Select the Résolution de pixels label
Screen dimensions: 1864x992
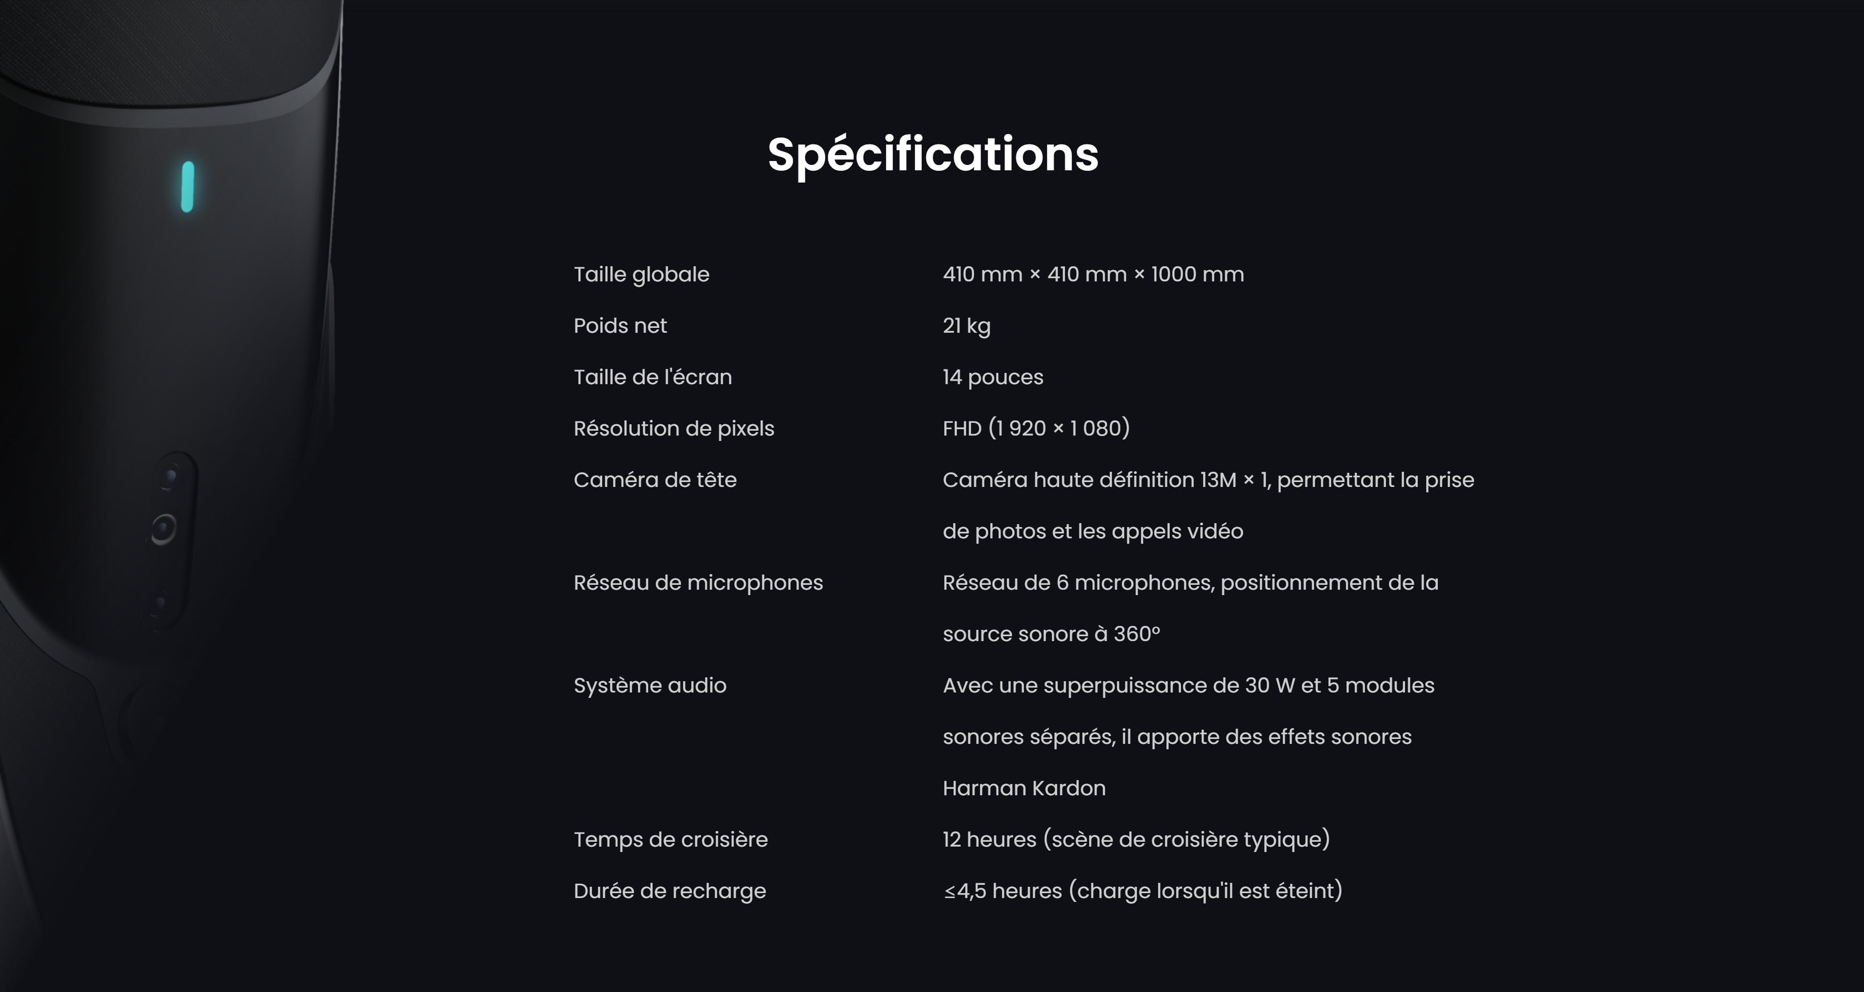tap(674, 429)
